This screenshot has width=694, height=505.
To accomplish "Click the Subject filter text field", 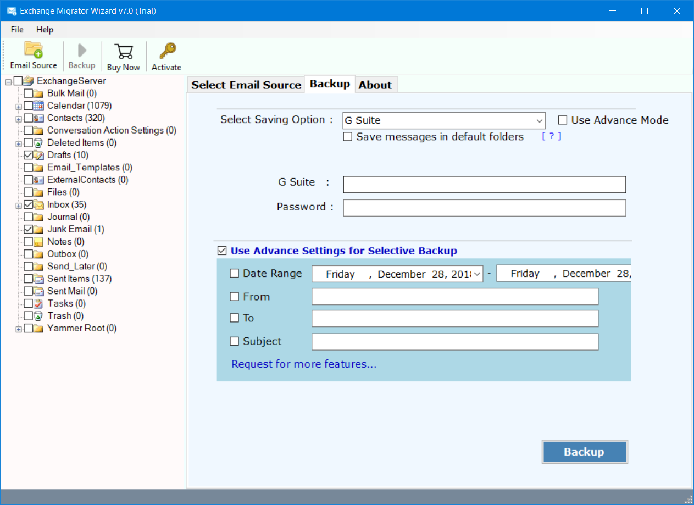I will tap(455, 342).
